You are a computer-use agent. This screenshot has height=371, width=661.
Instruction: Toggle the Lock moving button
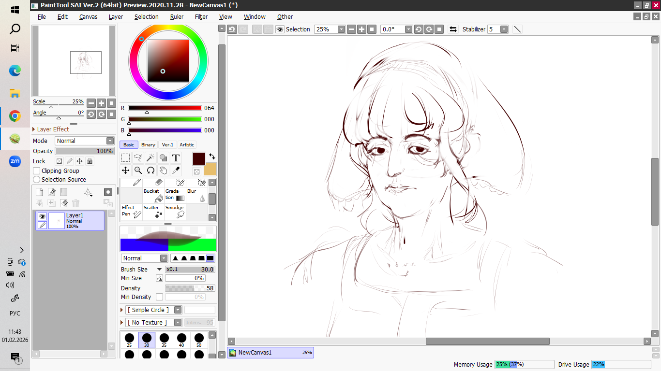(x=80, y=161)
